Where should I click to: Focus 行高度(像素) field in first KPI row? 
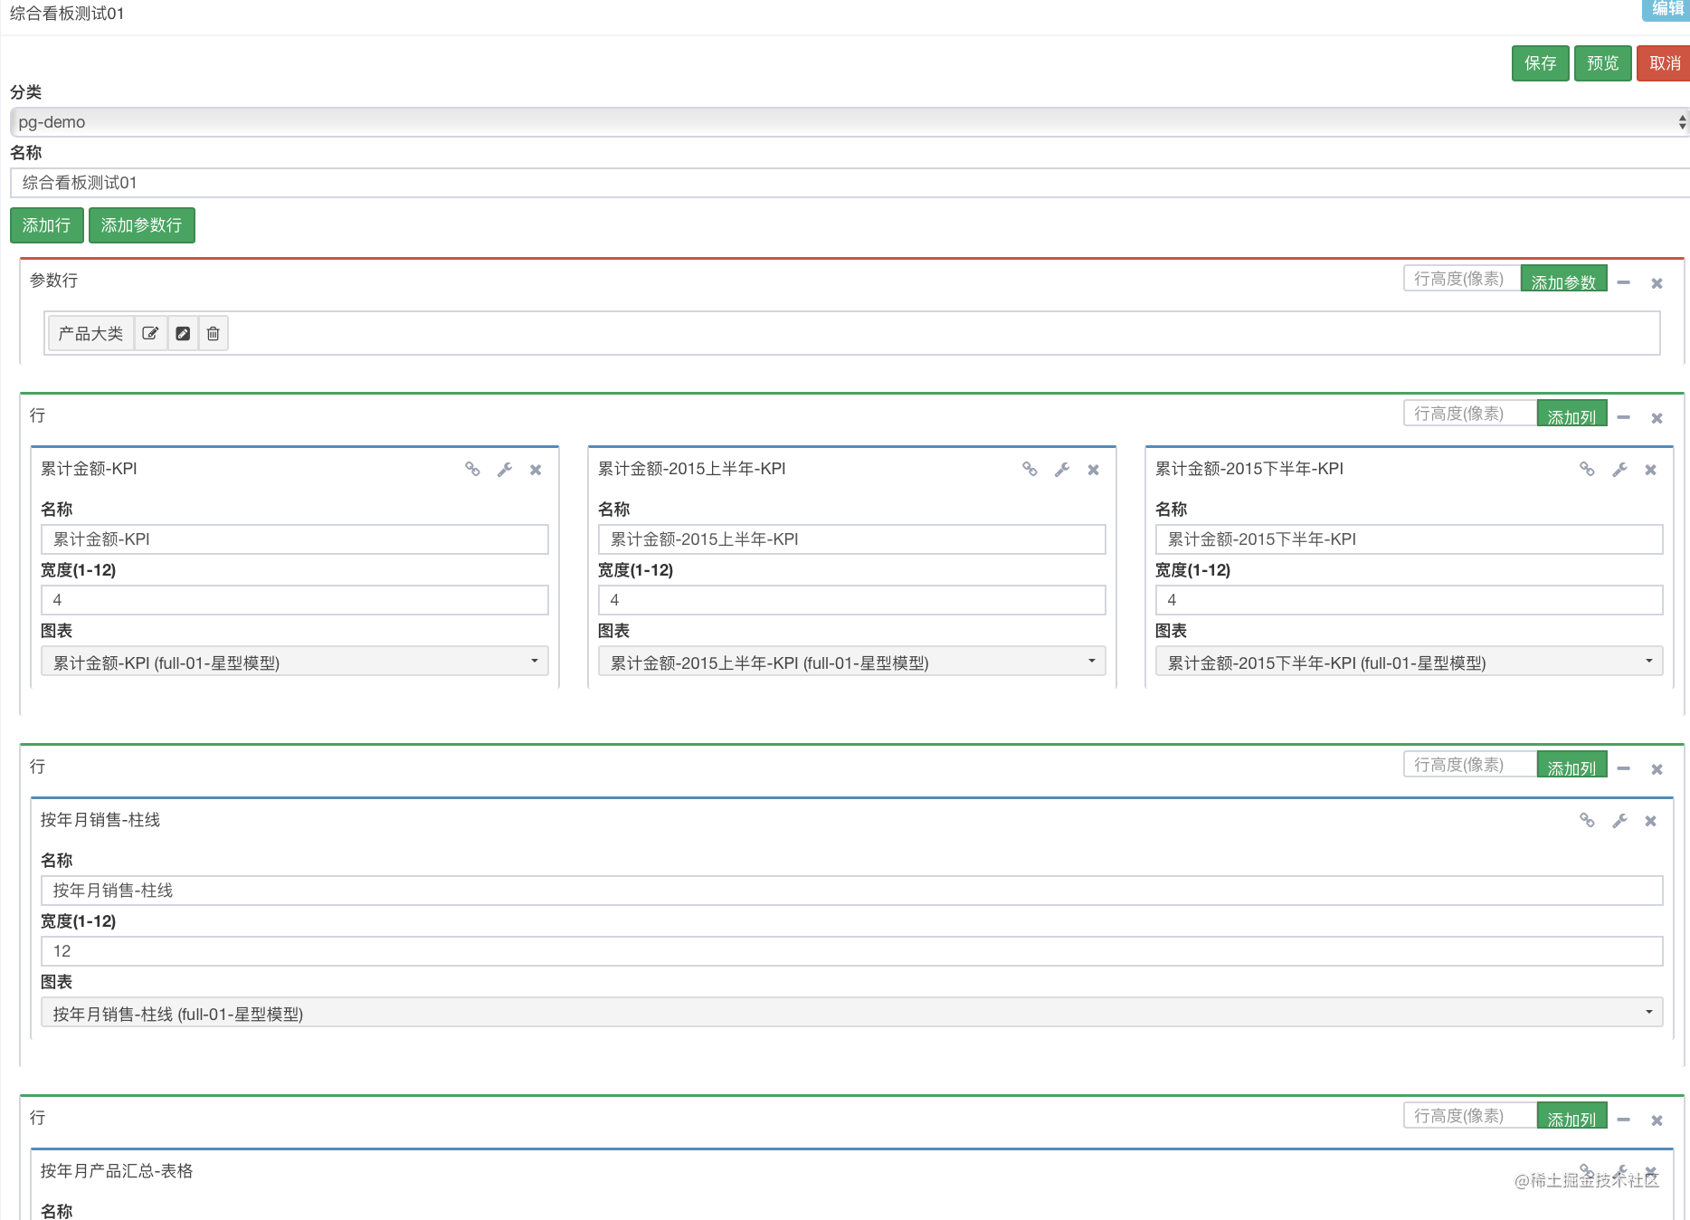[1470, 414]
